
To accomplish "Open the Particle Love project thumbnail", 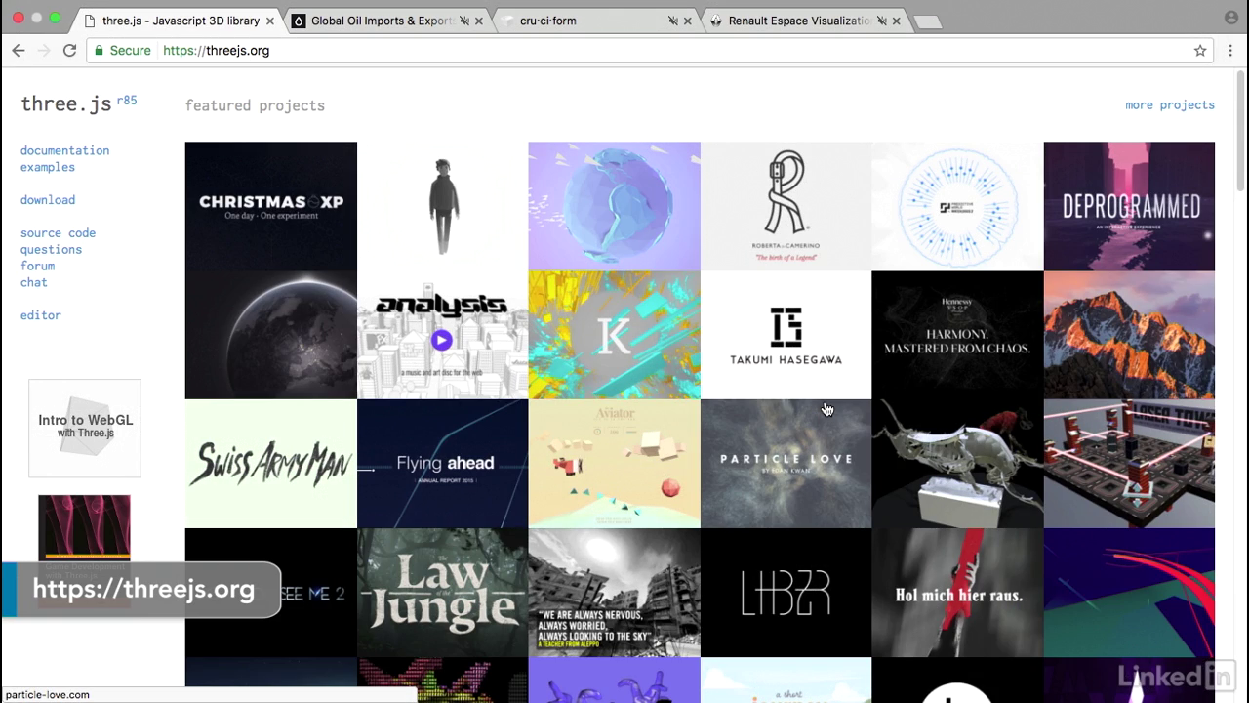I will pyautogui.click(x=786, y=464).
